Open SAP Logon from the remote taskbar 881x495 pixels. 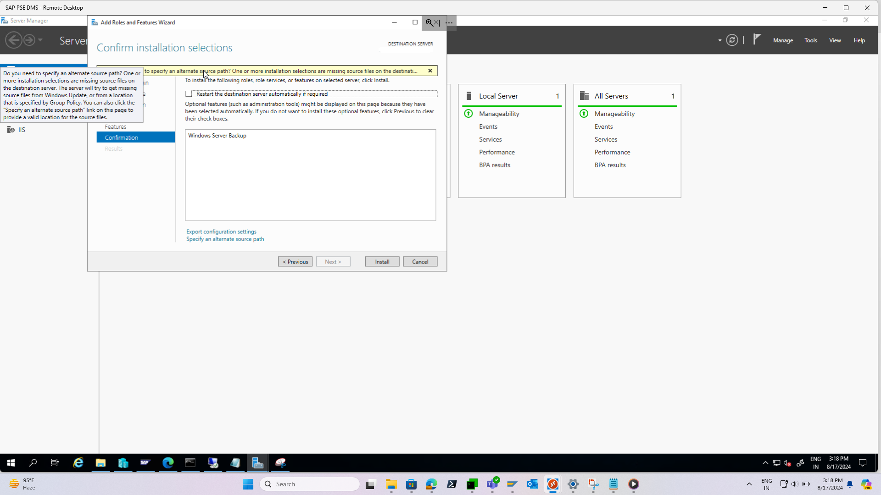pos(145,463)
